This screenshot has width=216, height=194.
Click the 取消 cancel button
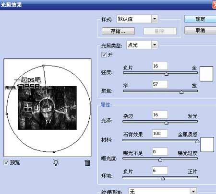click(x=200, y=30)
